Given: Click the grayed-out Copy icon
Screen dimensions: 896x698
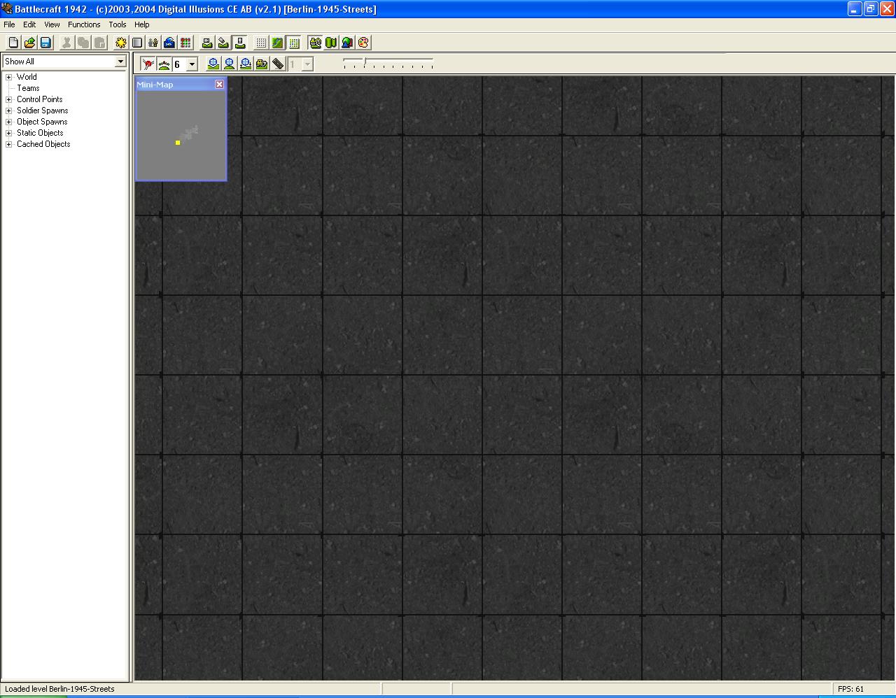Looking at the screenshot, I should click(x=83, y=43).
